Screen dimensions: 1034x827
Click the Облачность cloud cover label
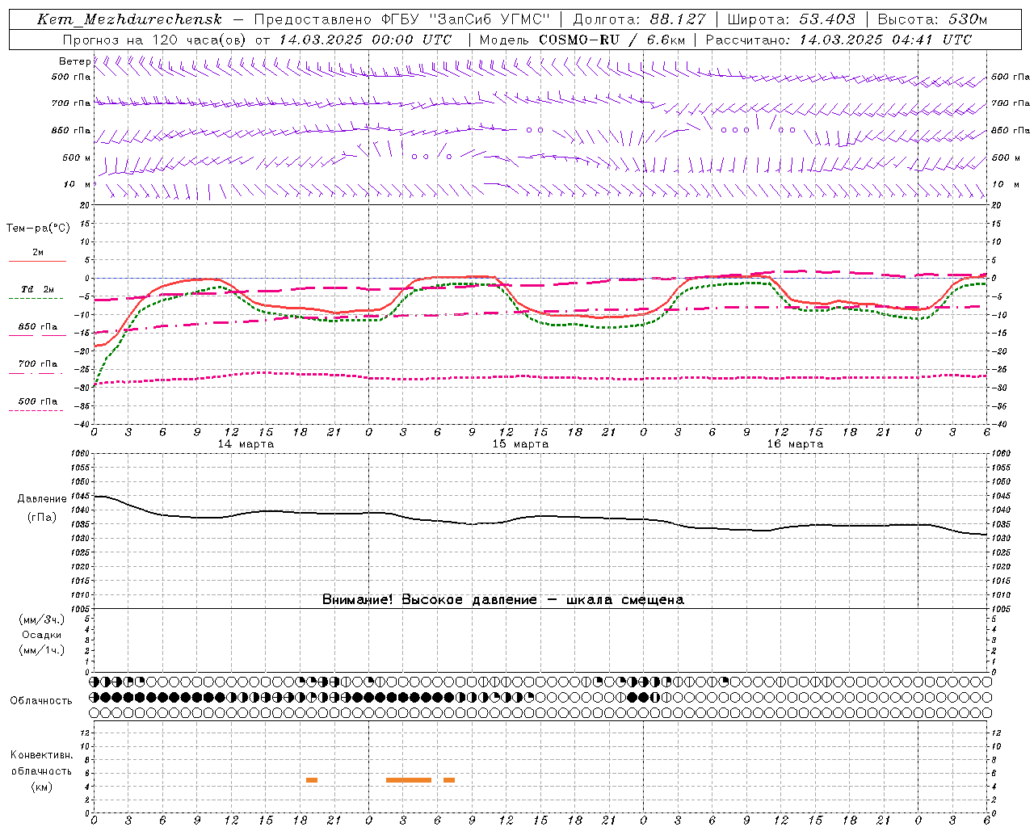[41, 700]
